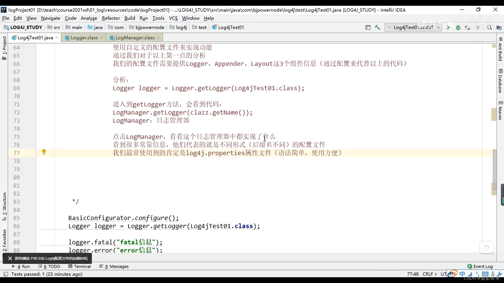The width and height of the screenshot is (504, 283).
Task: Click the video play overlay button
Action: click(487, 247)
